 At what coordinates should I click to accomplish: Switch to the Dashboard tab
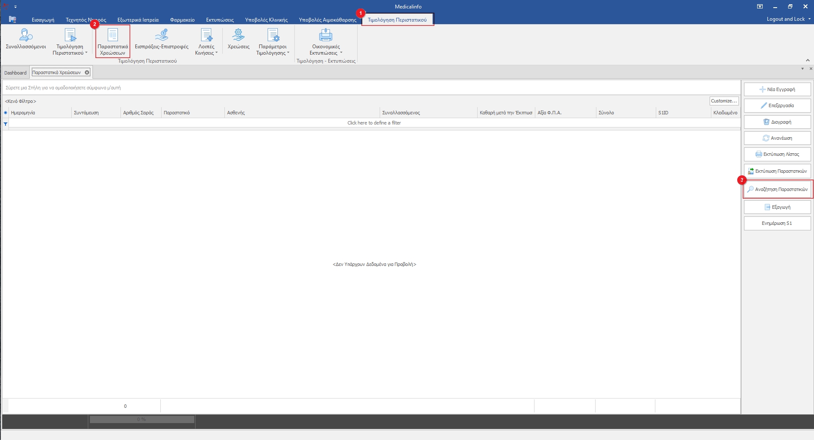tap(15, 73)
